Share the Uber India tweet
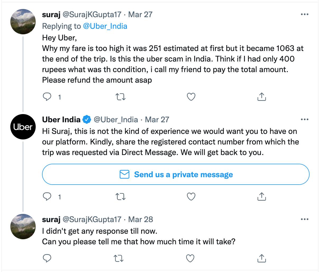 coord(261,196)
